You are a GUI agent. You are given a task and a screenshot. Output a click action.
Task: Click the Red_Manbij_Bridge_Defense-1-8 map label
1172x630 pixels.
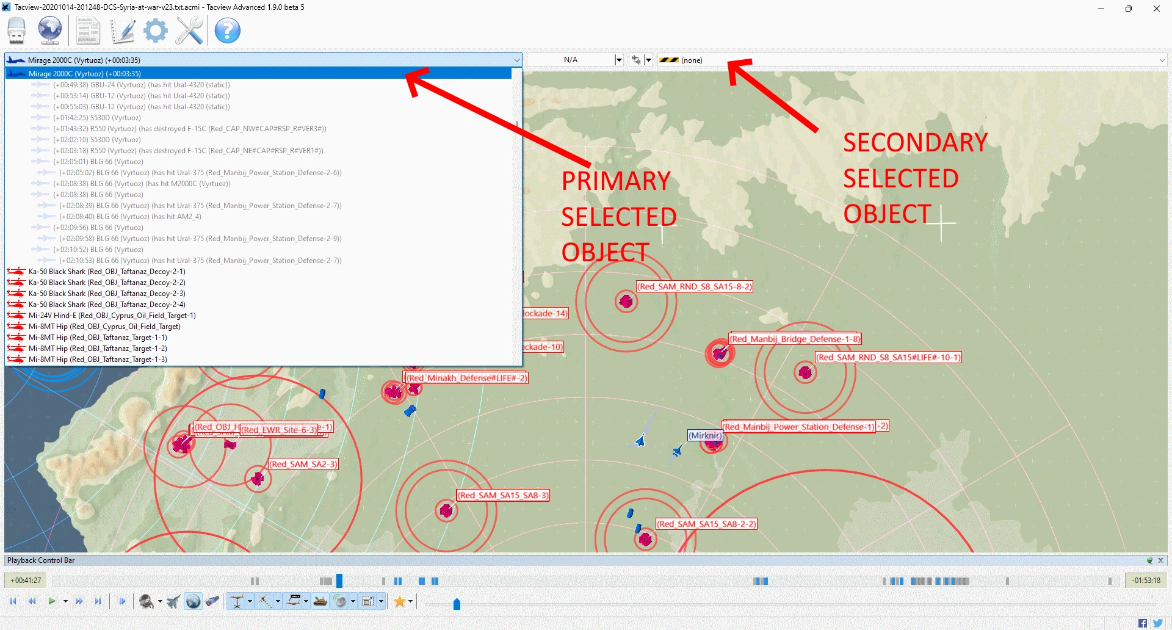click(x=795, y=339)
